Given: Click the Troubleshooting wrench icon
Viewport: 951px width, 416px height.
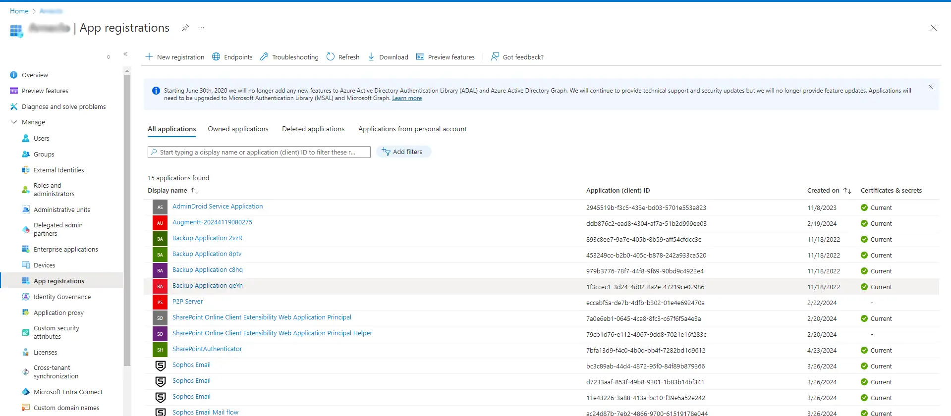Looking at the screenshot, I should [264, 57].
